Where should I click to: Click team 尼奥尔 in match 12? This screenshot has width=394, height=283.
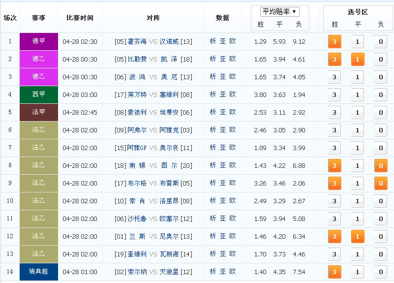(169, 237)
